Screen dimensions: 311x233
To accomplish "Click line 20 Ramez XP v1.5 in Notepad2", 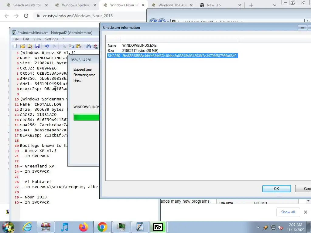I will click(x=38, y=150).
